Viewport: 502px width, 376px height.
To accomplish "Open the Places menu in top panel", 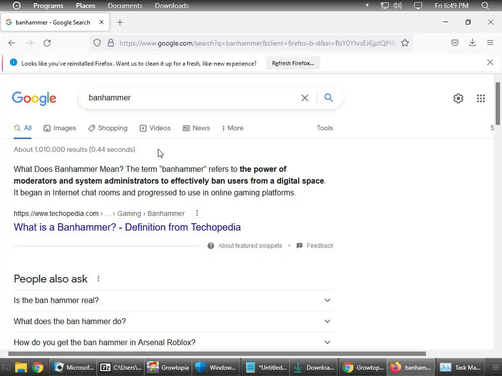I will click(x=85, y=5).
